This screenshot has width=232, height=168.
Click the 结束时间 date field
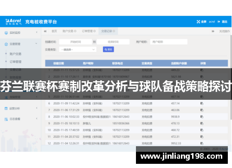click(113, 42)
